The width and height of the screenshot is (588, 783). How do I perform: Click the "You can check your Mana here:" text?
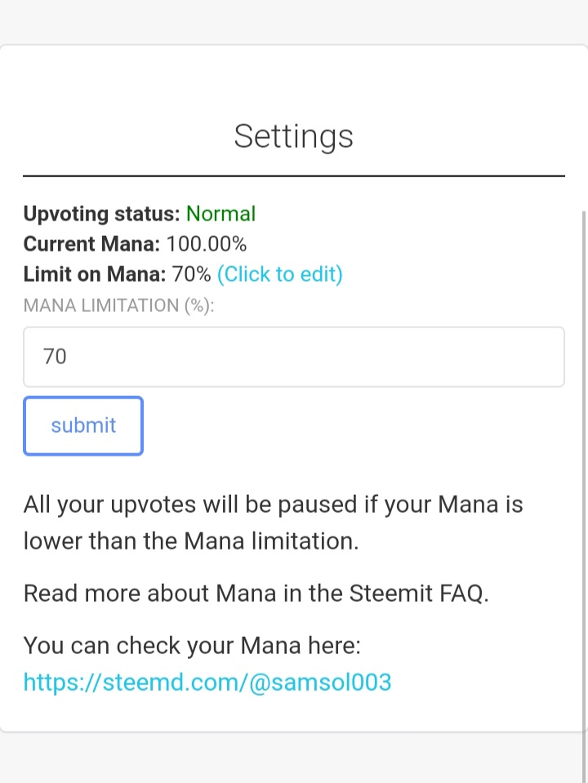click(192, 646)
